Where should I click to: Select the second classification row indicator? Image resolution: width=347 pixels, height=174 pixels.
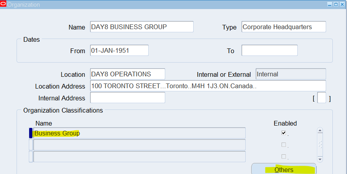tap(31, 145)
